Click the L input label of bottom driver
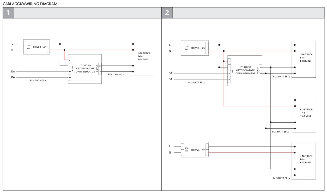The height and width of the screenshot is (193, 327). point(170,146)
